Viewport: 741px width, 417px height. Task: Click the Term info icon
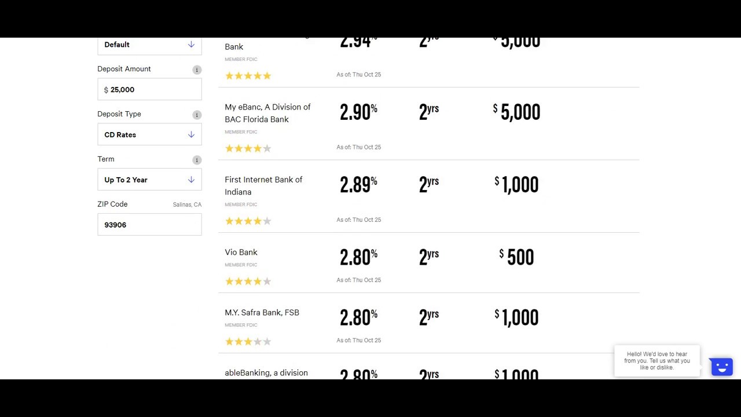[197, 160]
